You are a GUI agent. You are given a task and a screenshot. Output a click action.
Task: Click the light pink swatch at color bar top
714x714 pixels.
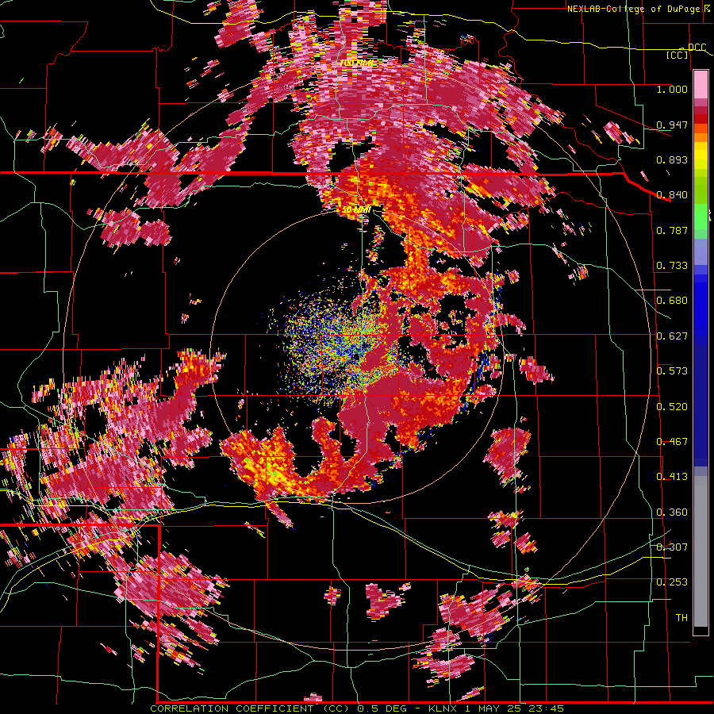click(701, 84)
